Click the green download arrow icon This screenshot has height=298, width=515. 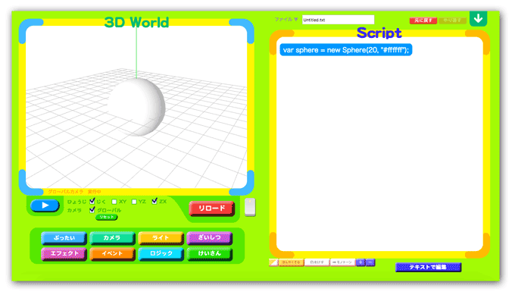[478, 18]
